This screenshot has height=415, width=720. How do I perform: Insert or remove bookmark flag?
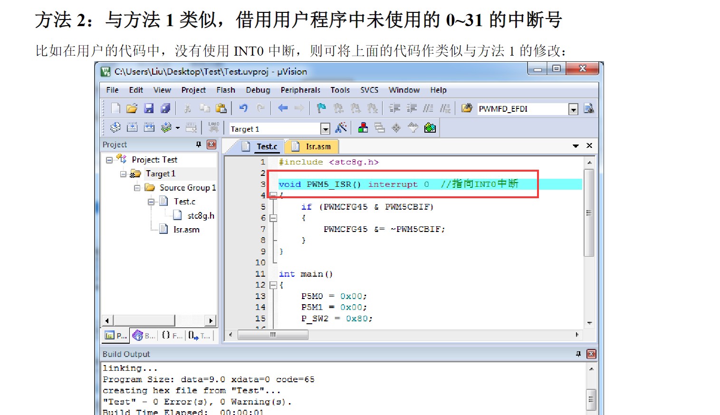point(322,108)
